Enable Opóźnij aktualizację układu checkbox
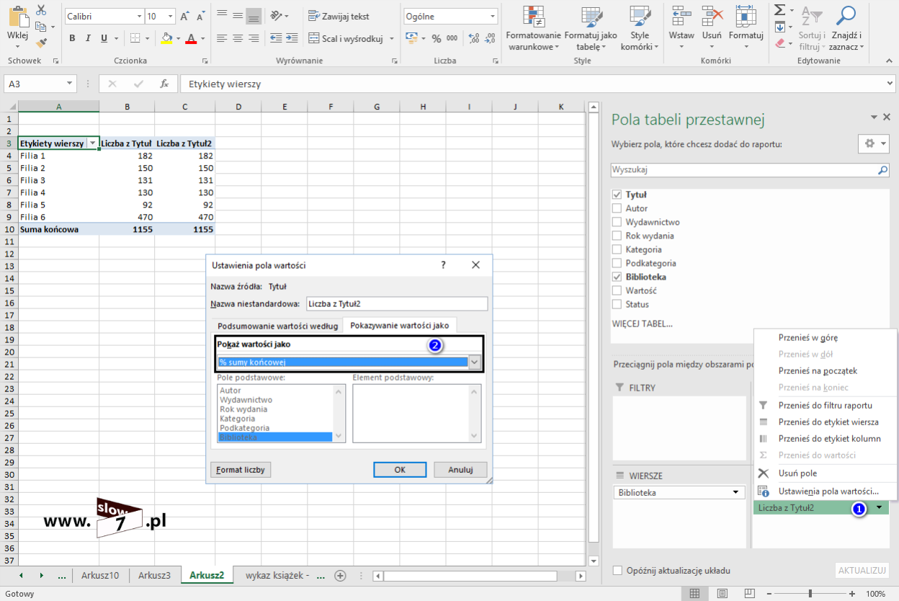Screen dimensions: 899x601 (x=617, y=570)
